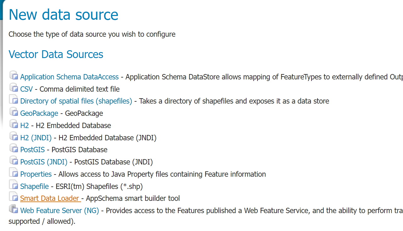Click the file icon beside Shapefile

14,185
